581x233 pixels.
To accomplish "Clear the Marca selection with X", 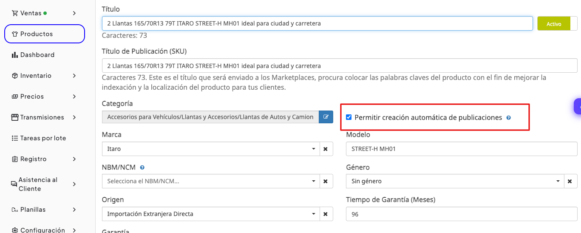I will click(x=326, y=149).
